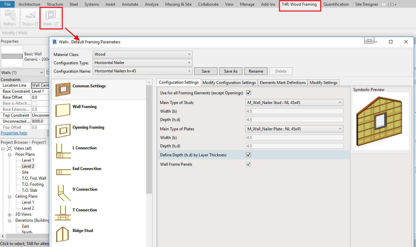Image resolution: width=416 pixels, height=247 pixels.
Task: Click the Revit logo in Wall+ dialog title
Action: (x=55, y=42)
